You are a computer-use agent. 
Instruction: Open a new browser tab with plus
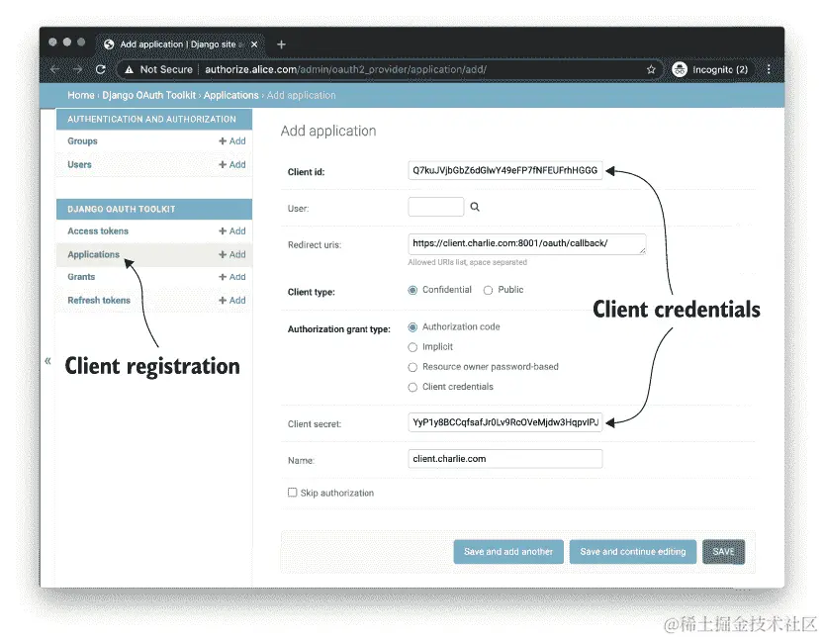point(281,45)
